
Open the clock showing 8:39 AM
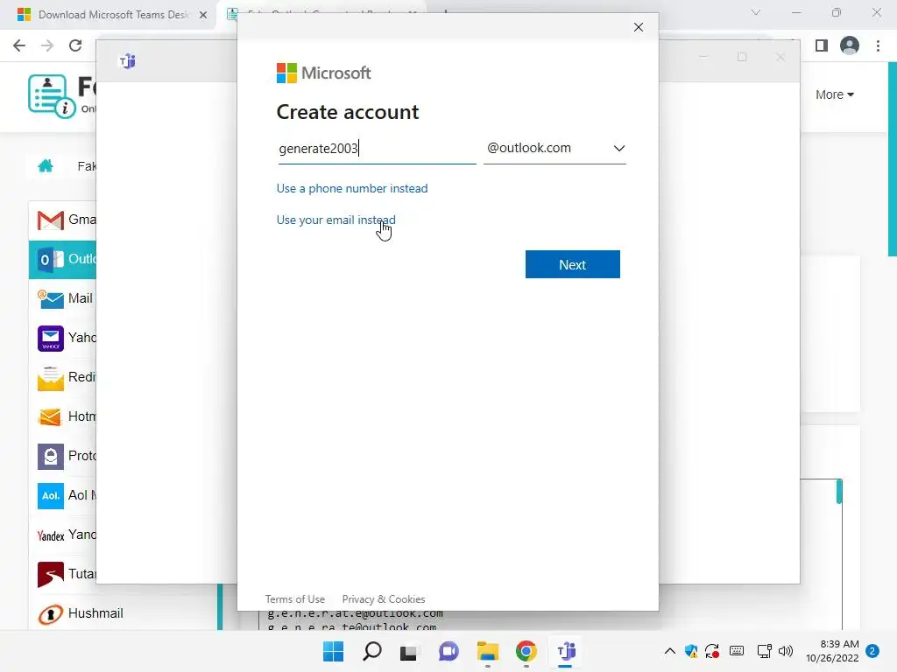tap(832, 651)
